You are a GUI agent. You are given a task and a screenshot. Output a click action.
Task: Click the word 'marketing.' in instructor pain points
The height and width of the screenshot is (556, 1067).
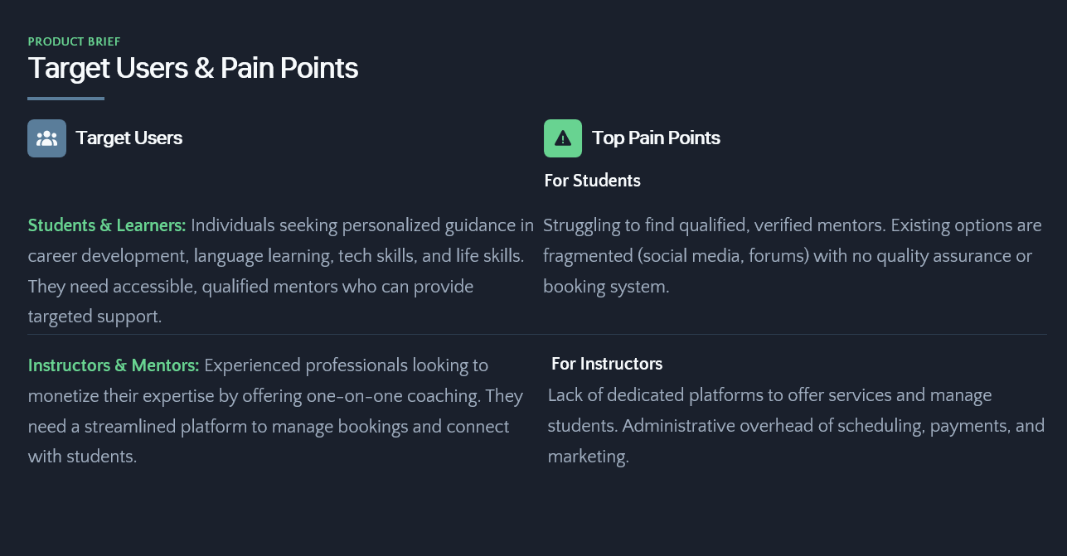tap(589, 457)
